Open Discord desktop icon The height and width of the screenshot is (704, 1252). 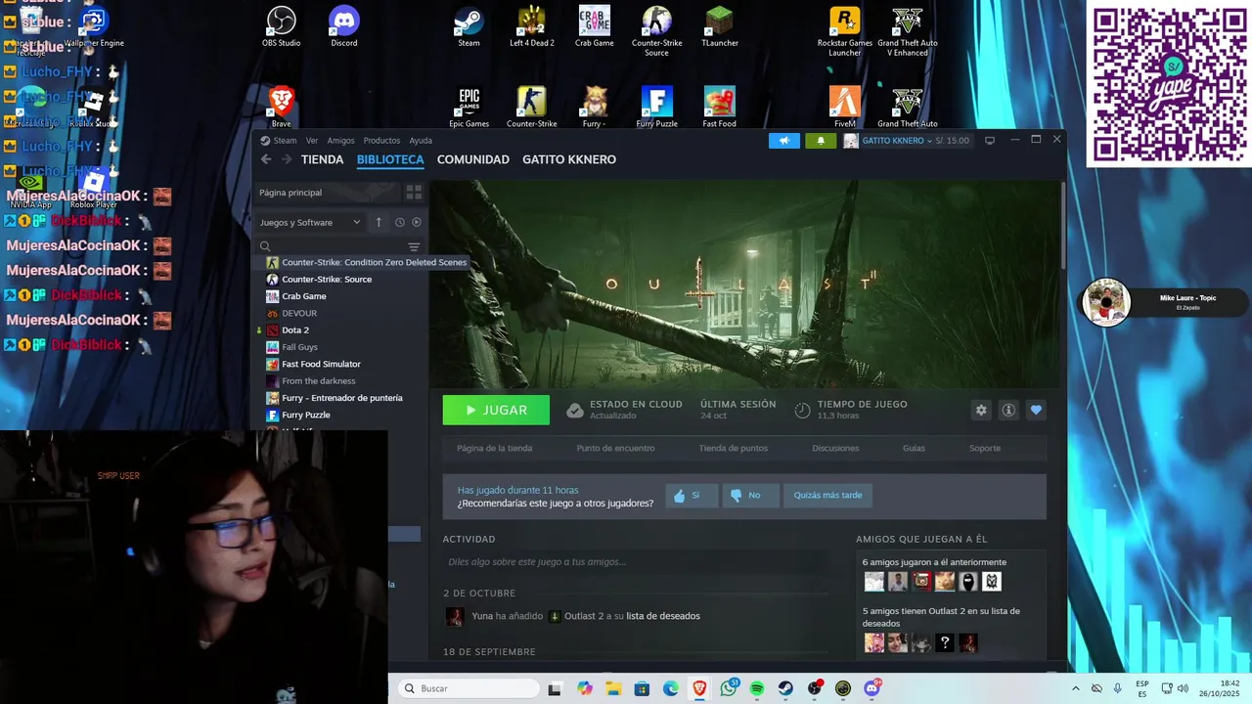click(x=344, y=27)
